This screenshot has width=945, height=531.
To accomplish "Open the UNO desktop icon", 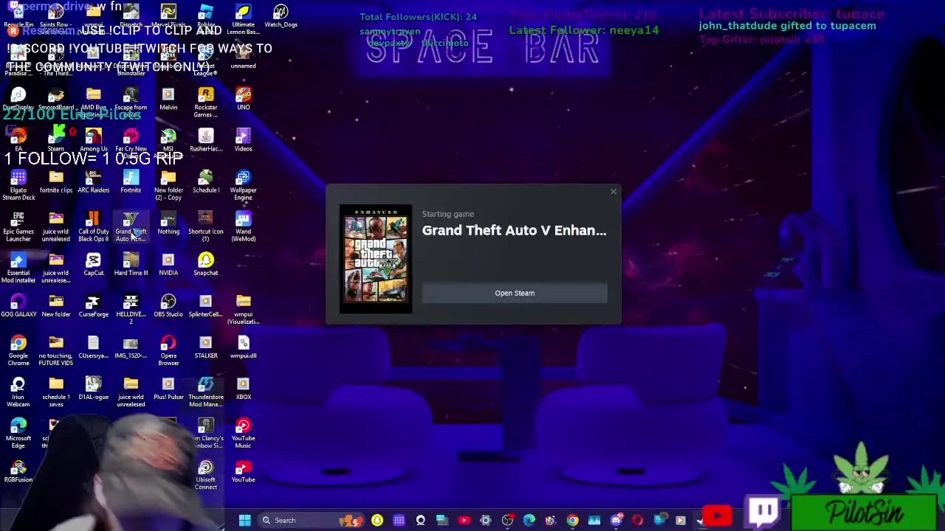I will click(244, 98).
